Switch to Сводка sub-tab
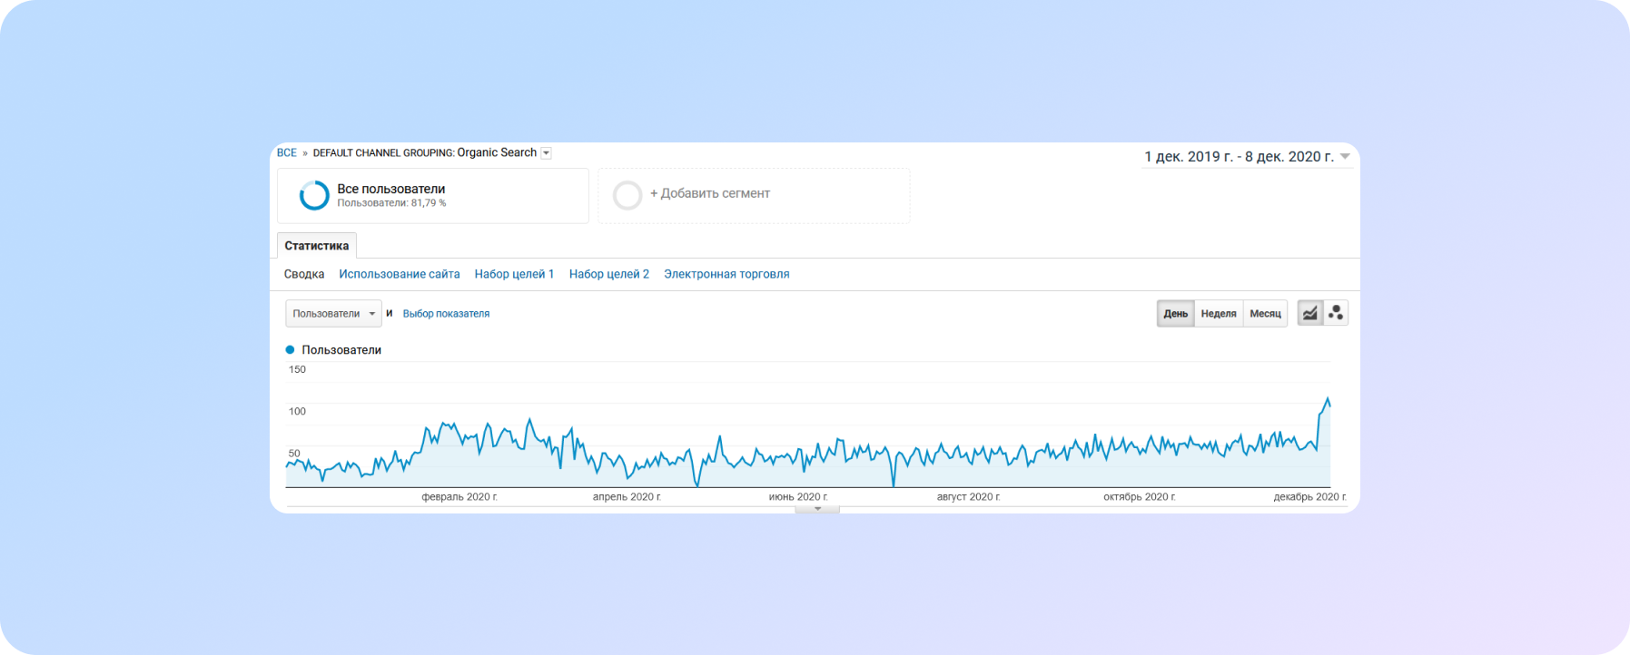The width and height of the screenshot is (1630, 655). point(304,274)
